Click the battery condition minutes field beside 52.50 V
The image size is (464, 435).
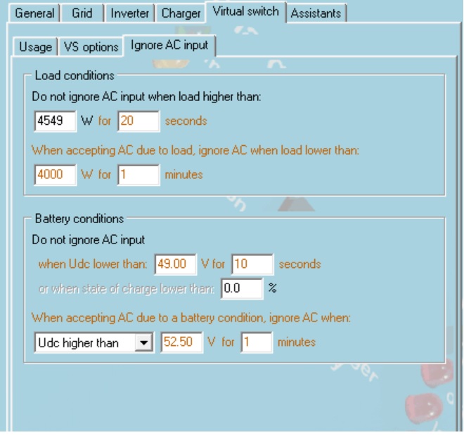click(x=257, y=342)
